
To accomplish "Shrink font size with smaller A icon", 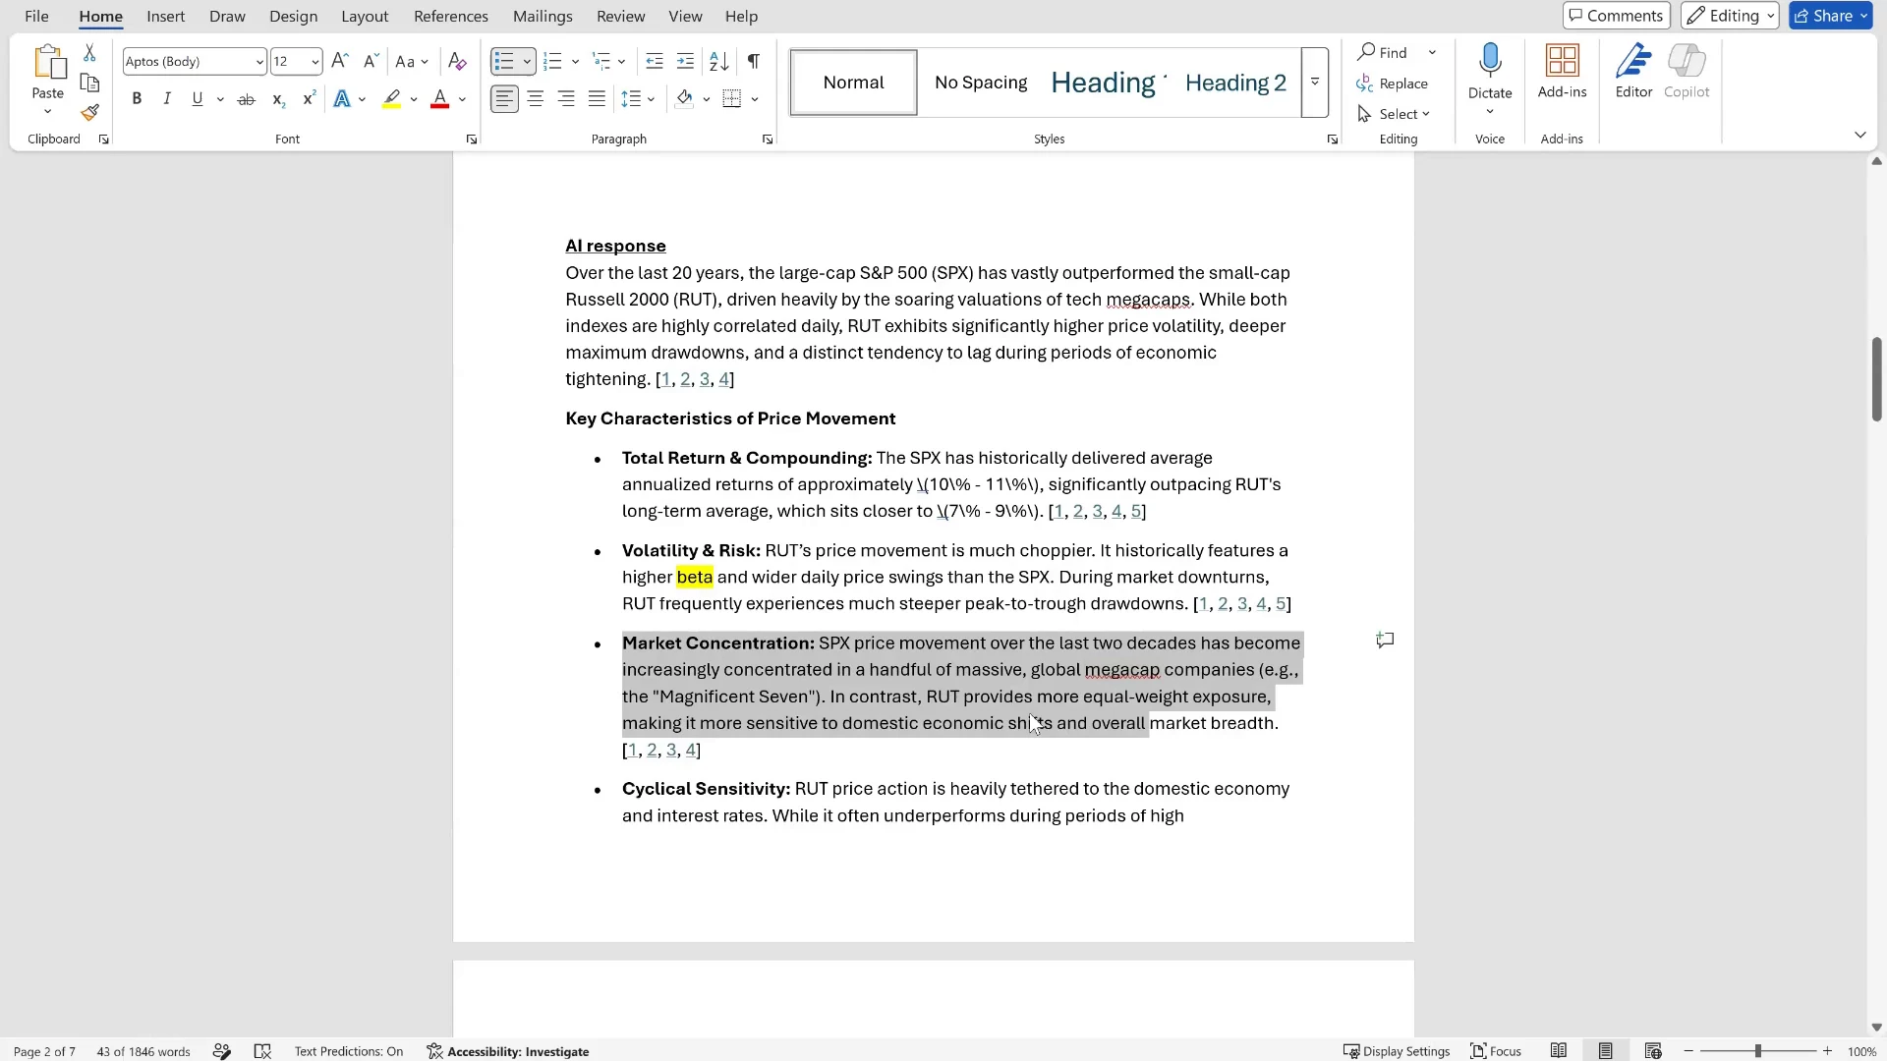I will (371, 61).
